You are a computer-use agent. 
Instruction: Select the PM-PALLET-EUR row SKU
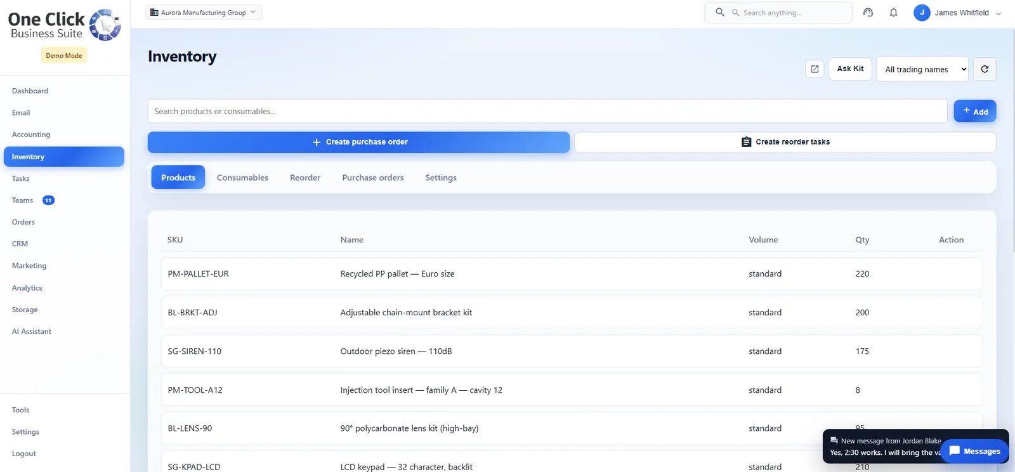pyautogui.click(x=198, y=274)
